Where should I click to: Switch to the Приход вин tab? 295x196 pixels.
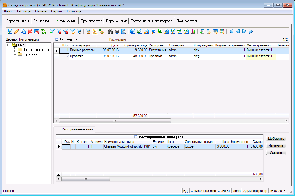(x=42, y=21)
